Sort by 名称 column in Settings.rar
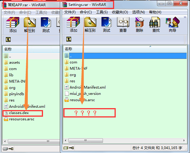Viewport: 190px width, 153px height. point(125,49)
